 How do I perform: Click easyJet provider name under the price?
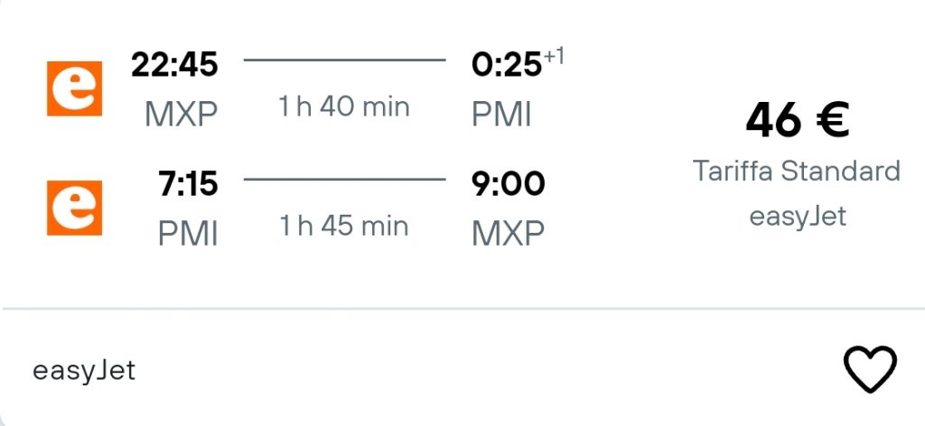tap(798, 217)
